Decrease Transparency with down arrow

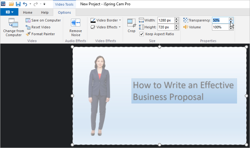(231, 22)
